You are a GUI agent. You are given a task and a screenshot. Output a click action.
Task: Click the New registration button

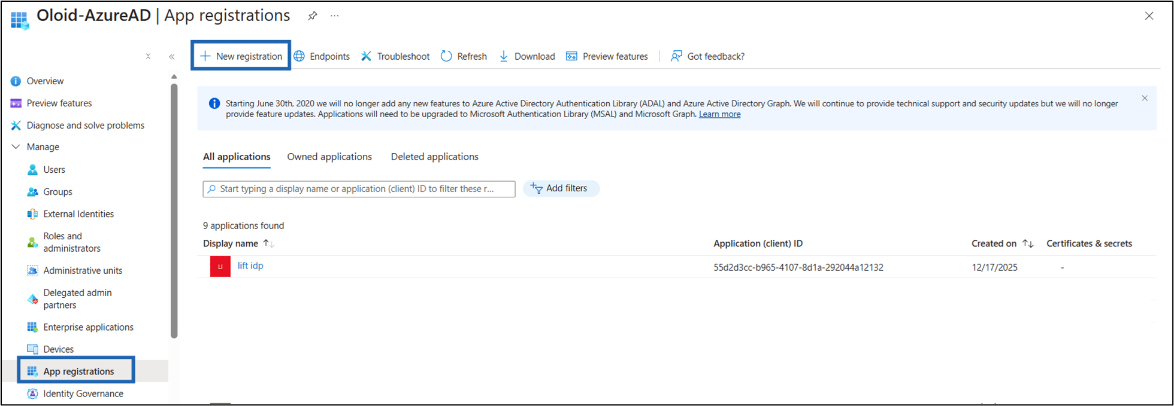[241, 56]
